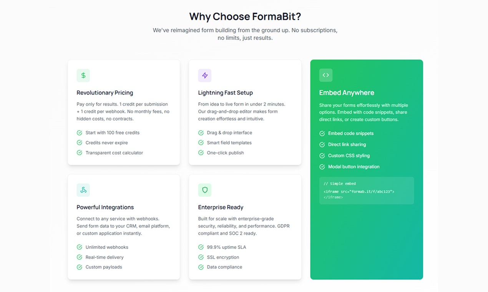The height and width of the screenshot is (292, 488).
Task: Select the code brackets icon on Embed Anywhere
Action: coord(326,75)
